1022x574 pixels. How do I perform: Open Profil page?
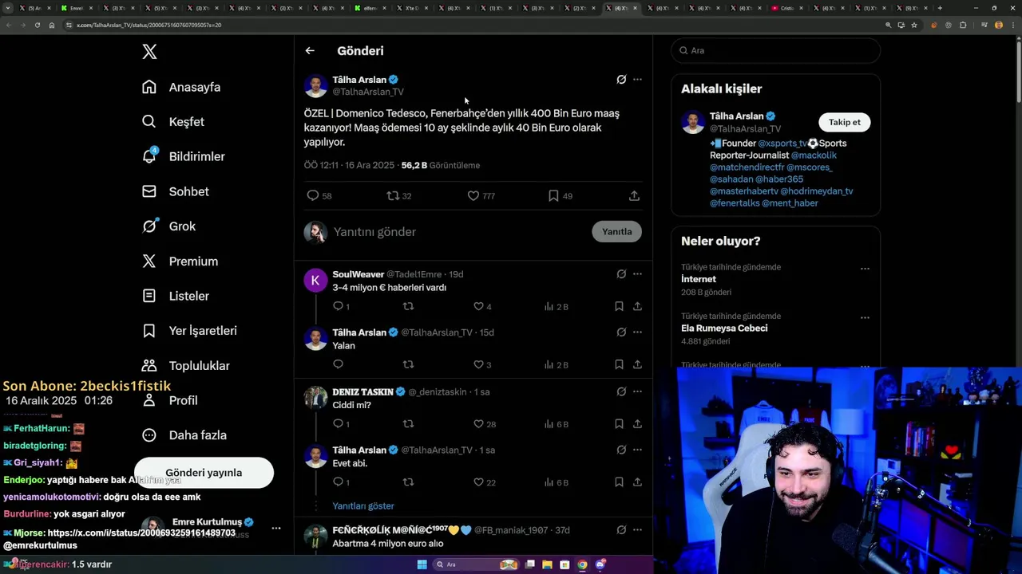click(169, 400)
